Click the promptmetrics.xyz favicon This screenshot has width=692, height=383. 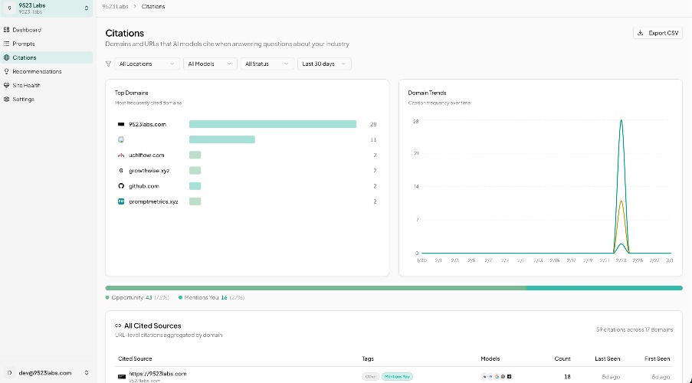[x=121, y=201]
